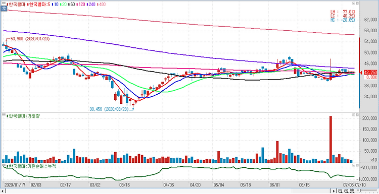
Task: Collapse the price chart panel
Action: coord(353,4)
